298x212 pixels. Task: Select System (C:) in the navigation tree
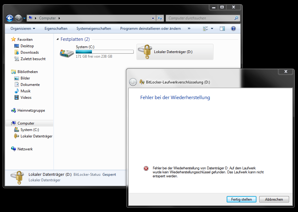30,130
